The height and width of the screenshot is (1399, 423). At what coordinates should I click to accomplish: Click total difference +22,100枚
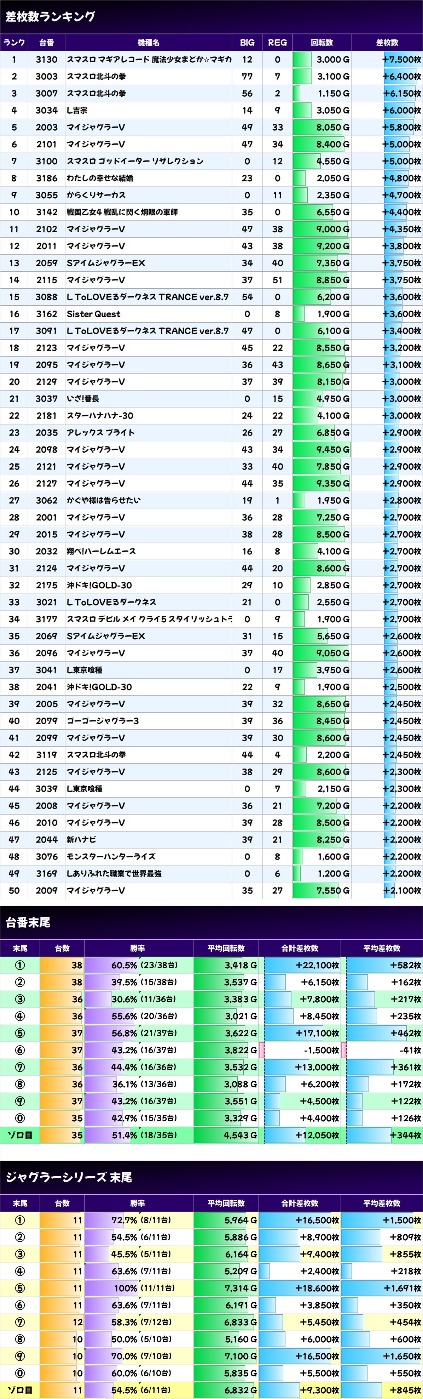click(317, 965)
